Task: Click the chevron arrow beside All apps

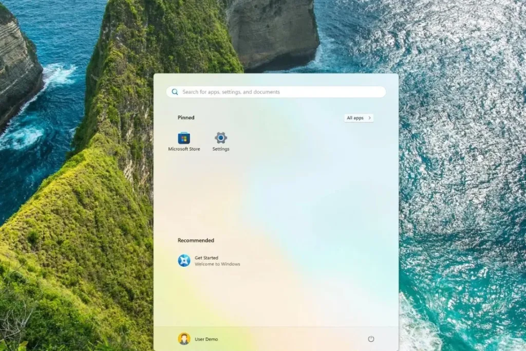Action: [369, 118]
